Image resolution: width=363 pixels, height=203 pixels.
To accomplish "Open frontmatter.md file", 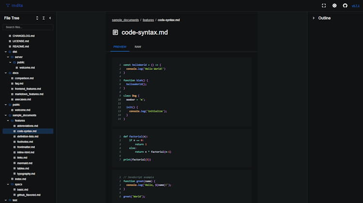I will coord(26,147).
